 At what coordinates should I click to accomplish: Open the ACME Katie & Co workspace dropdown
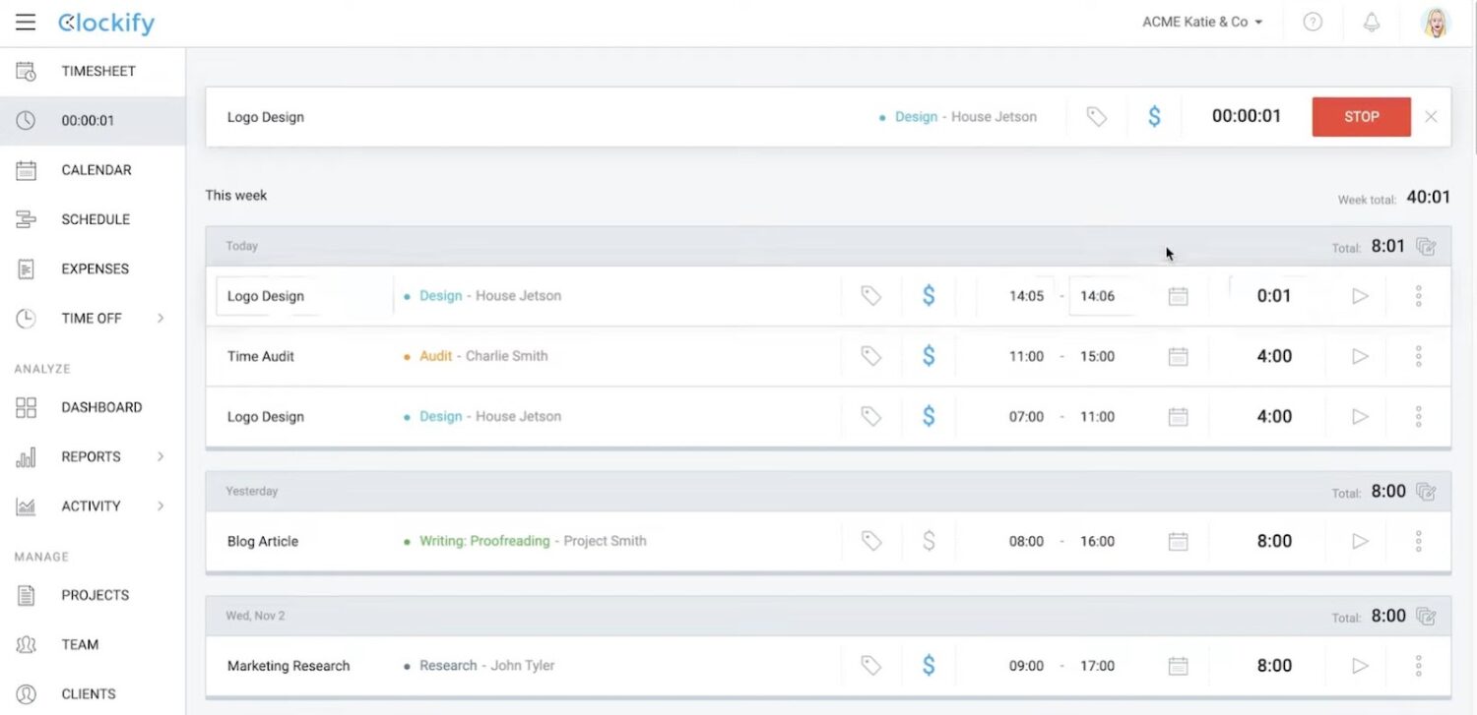[1201, 22]
